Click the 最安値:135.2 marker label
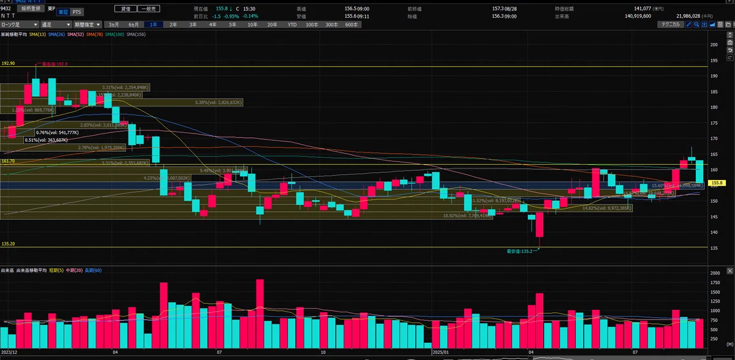This screenshot has width=735, height=360. coord(519,251)
